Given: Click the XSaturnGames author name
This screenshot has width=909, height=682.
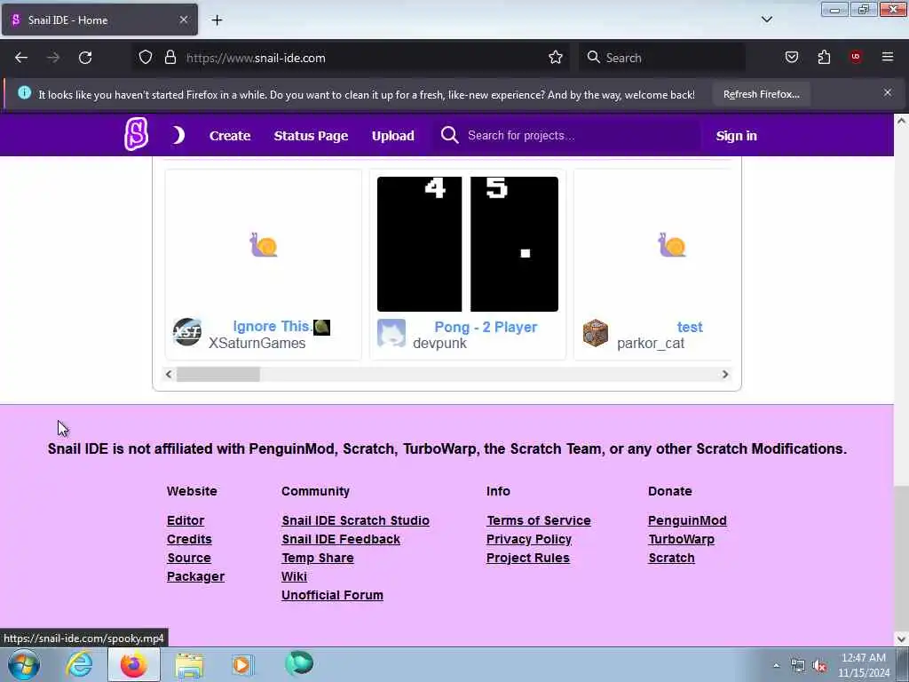Looking at the screenshot, I should [257, 344].
